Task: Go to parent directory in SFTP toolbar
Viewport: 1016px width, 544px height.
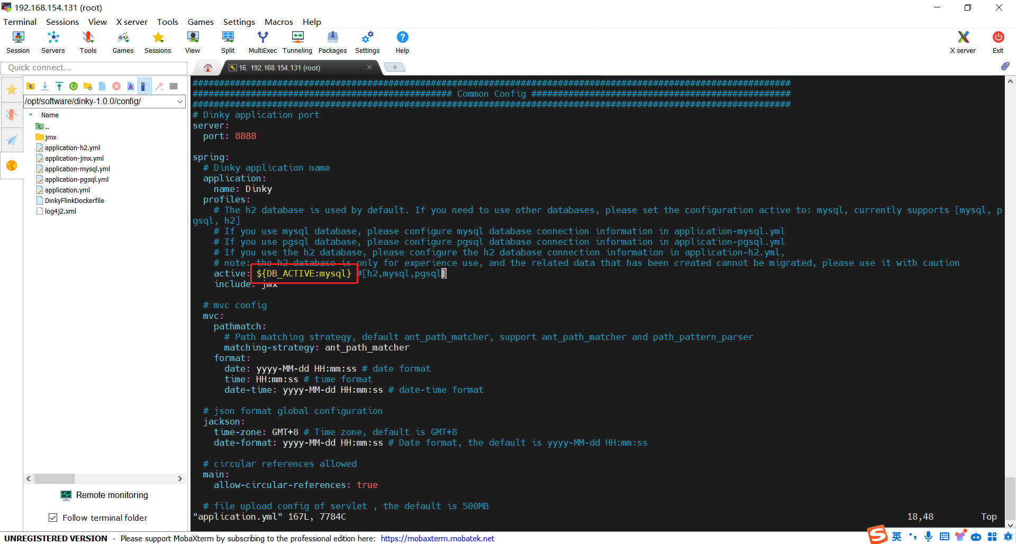Action: click(31, 86)
